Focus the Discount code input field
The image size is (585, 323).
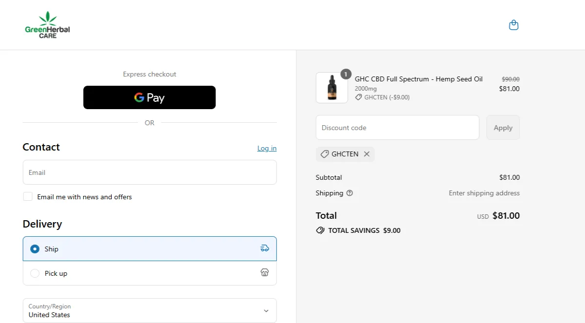tap(397, 127)
